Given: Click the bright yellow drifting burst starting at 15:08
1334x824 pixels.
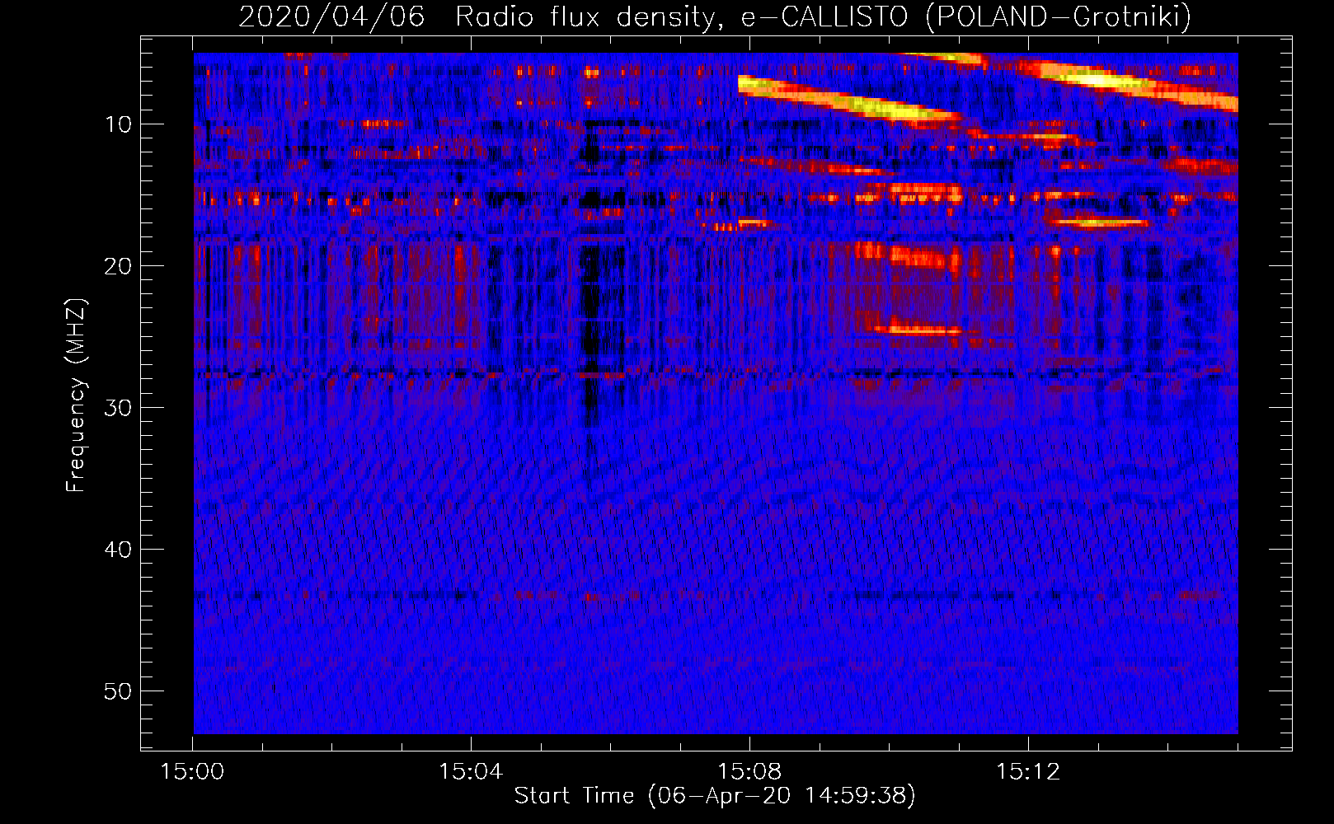Looking at the screenshot, I should (849, 101).
